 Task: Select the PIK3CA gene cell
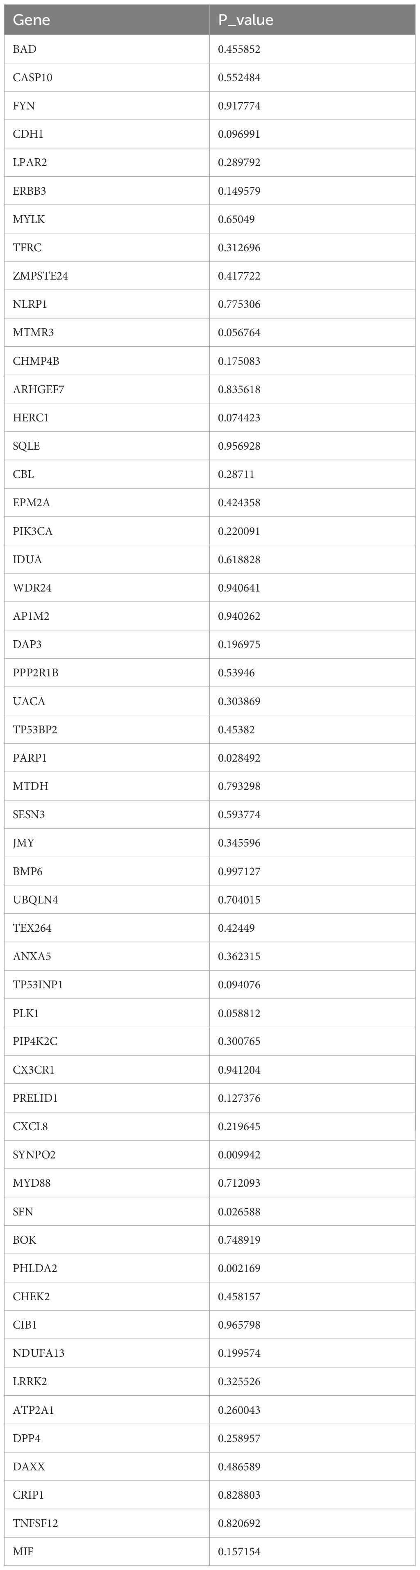[33, 531]
